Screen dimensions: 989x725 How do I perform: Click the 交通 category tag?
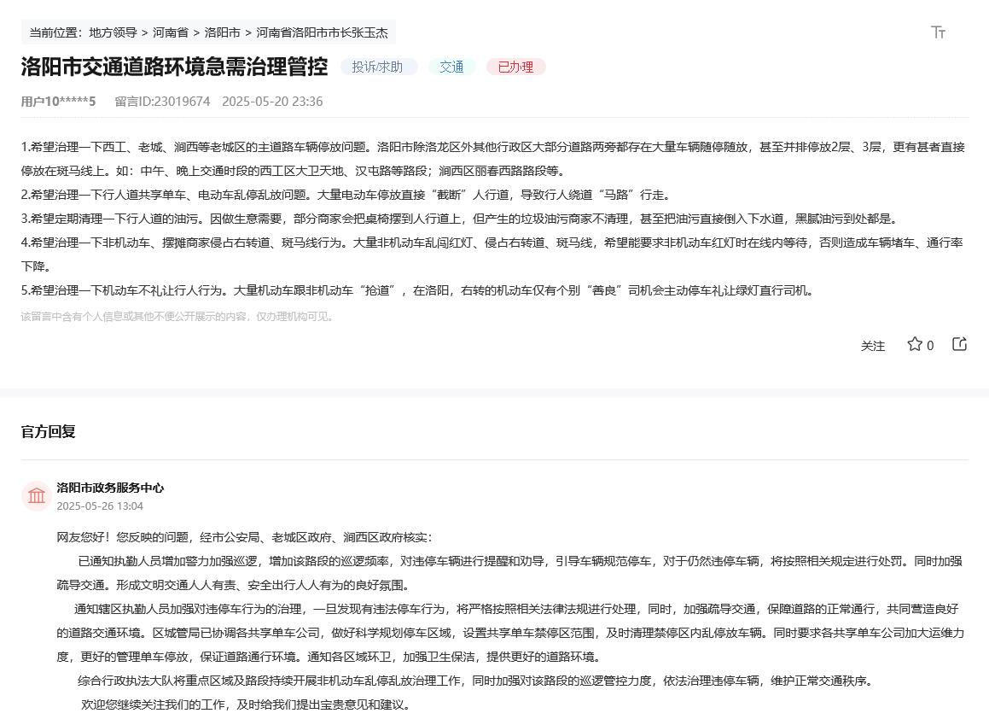[x=451, y=67]
